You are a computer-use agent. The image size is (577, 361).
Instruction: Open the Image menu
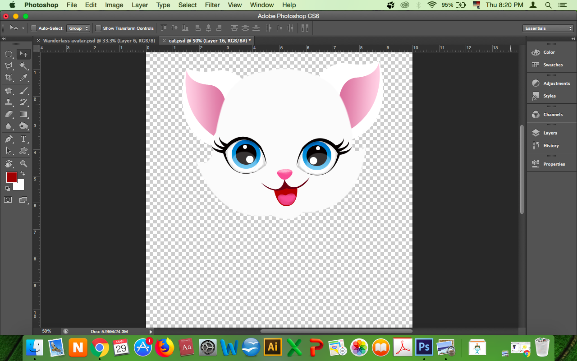tap(114, 5)
